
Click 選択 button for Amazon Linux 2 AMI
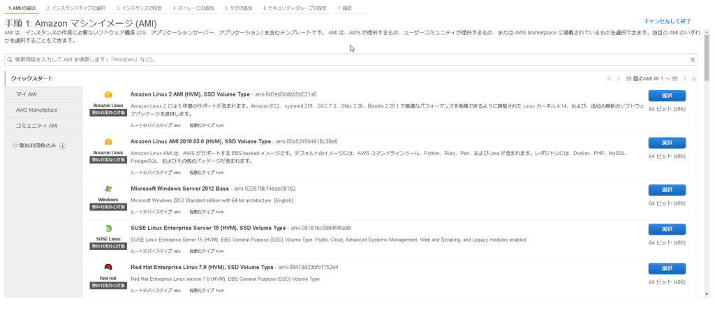(x=667, y=96)
